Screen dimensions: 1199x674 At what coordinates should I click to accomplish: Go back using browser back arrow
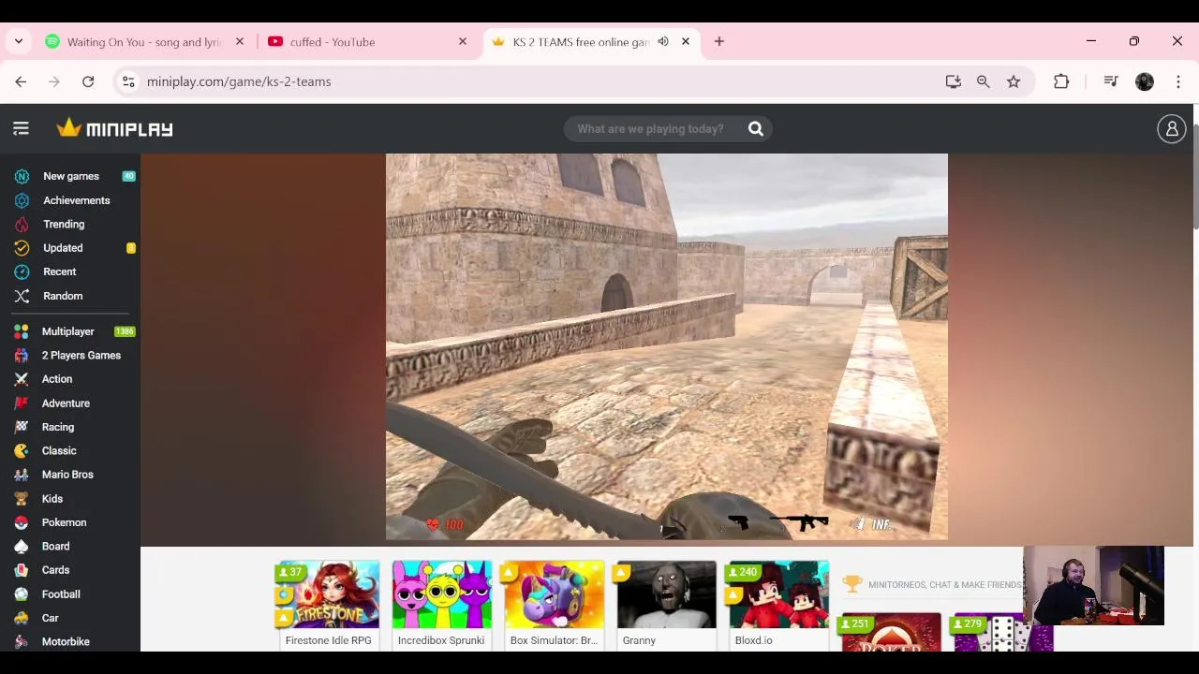[x=21, y=81]
